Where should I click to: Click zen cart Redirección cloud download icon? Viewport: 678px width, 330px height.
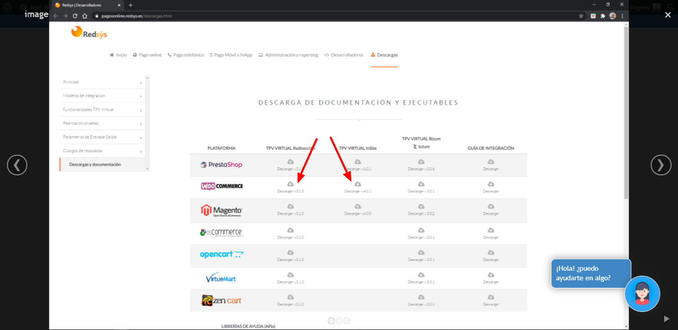tap(290, 297)
